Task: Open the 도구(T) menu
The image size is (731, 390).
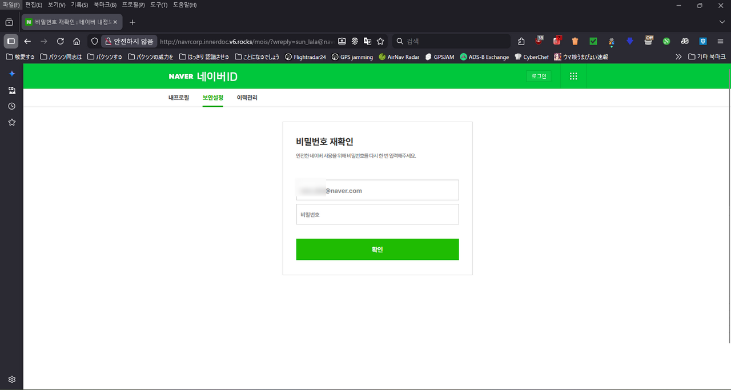Action: point(159,5)
